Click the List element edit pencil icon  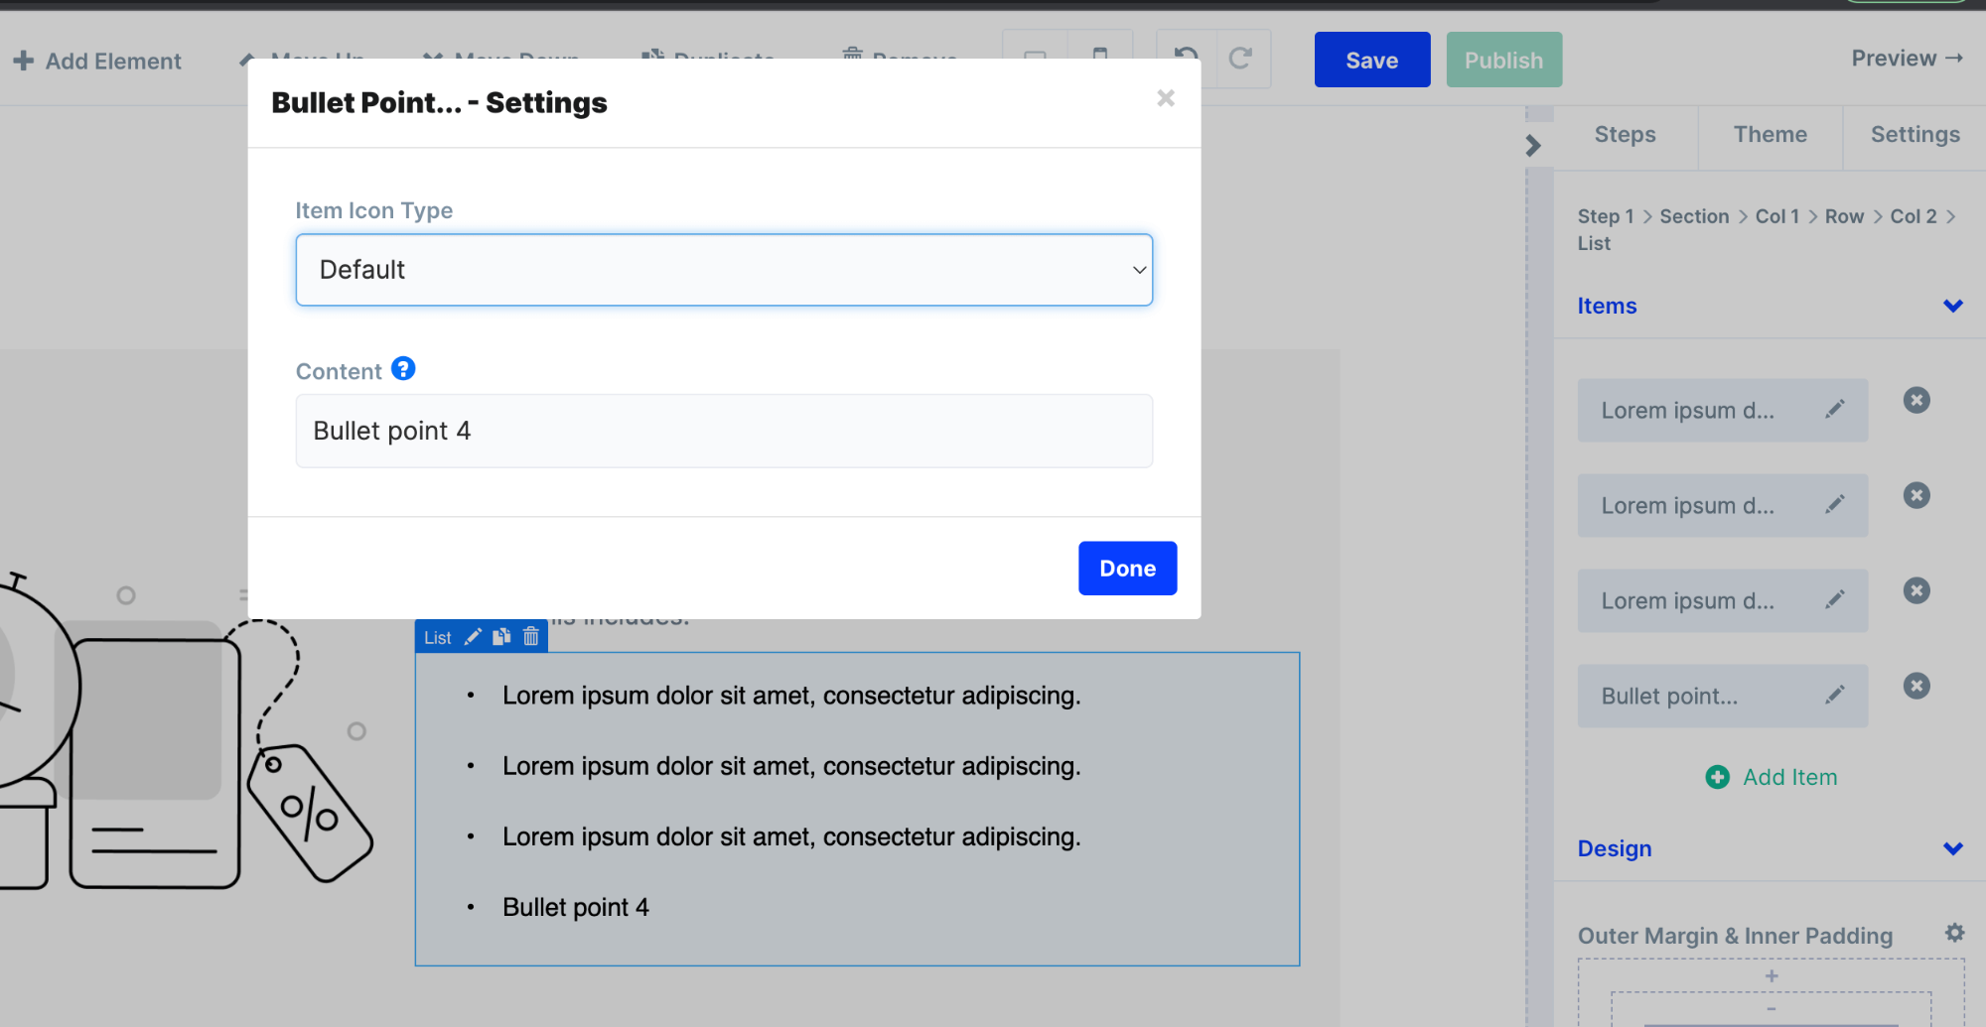(x=473, y=637)
